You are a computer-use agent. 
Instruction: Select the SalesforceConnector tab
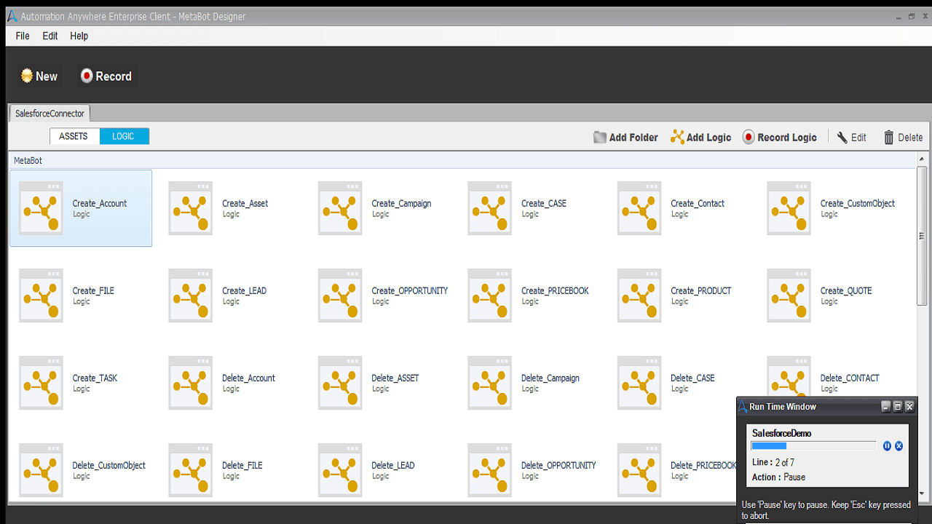click(50, 114)
